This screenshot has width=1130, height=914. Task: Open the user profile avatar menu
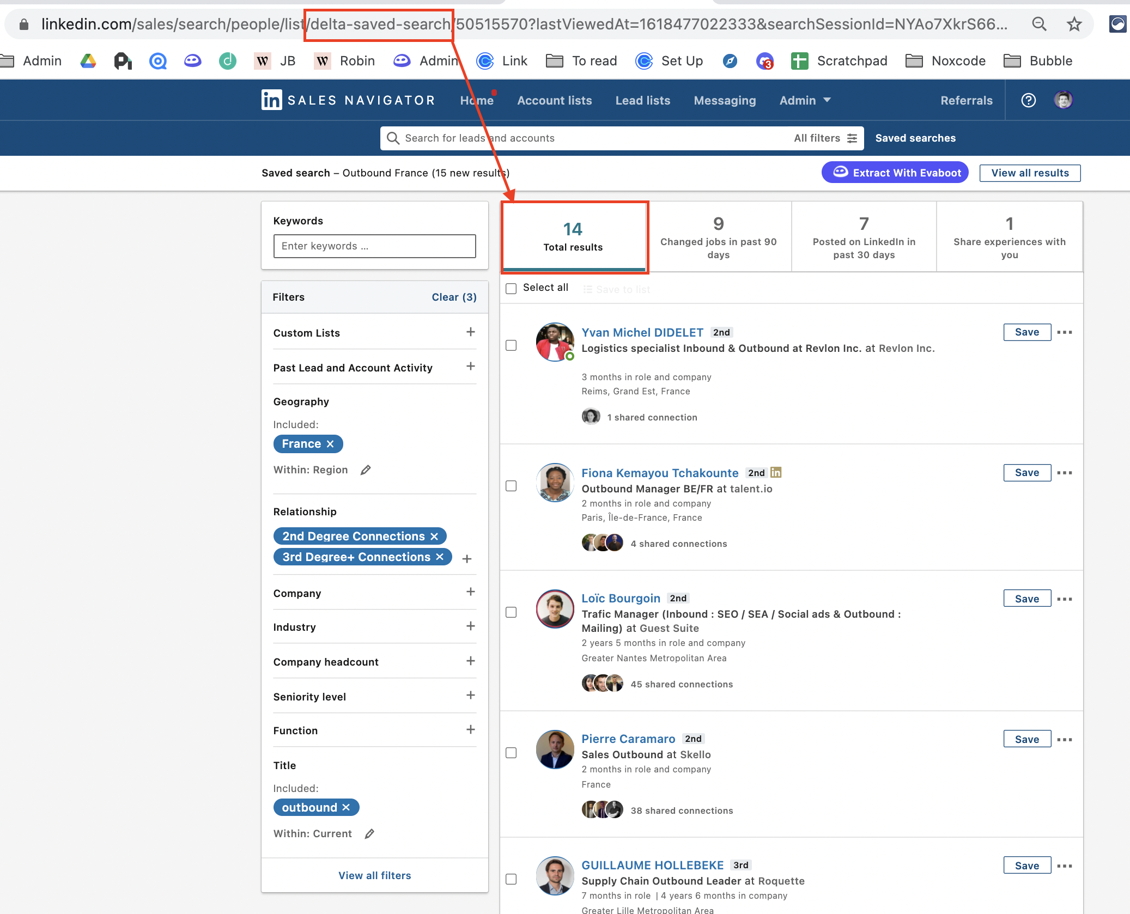[x=1063, y=100]
